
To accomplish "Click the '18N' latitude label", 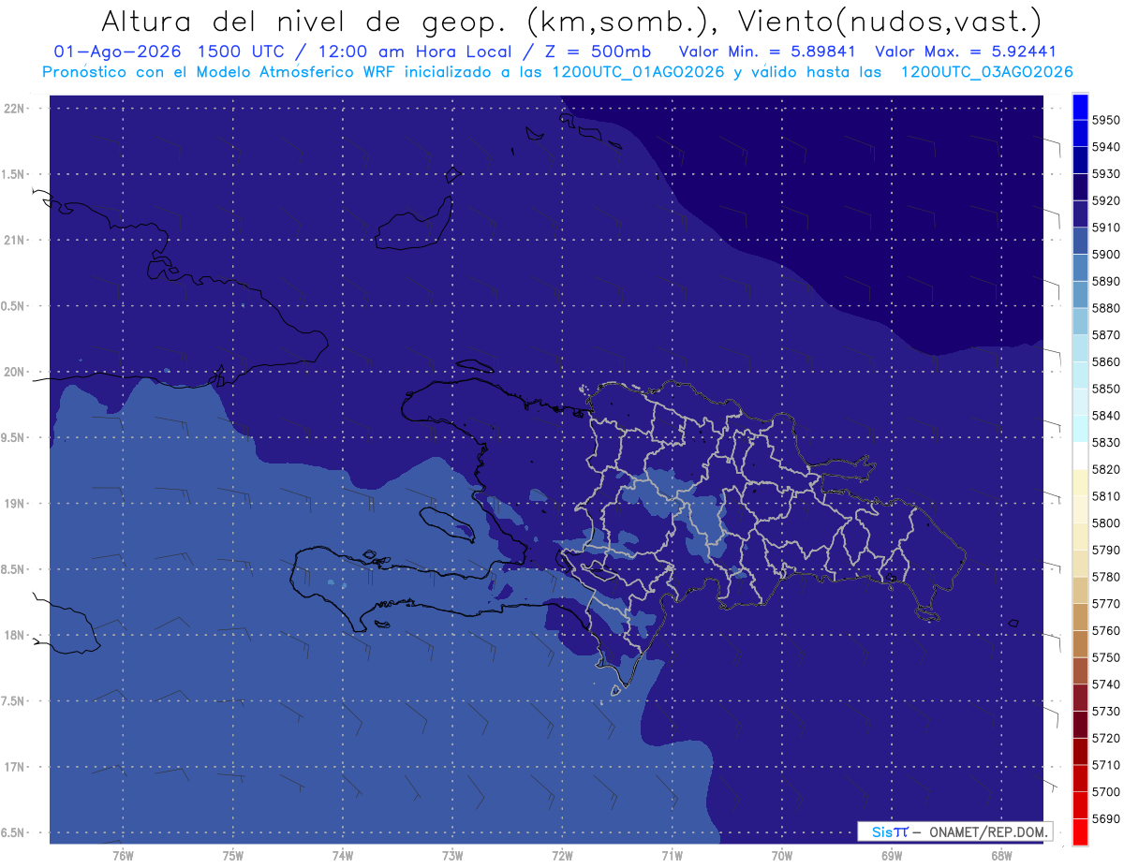I will click(x=13, y=635).
